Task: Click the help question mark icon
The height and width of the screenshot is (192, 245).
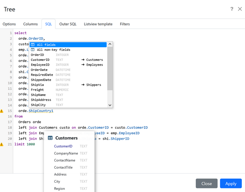Action: point(232,9)
